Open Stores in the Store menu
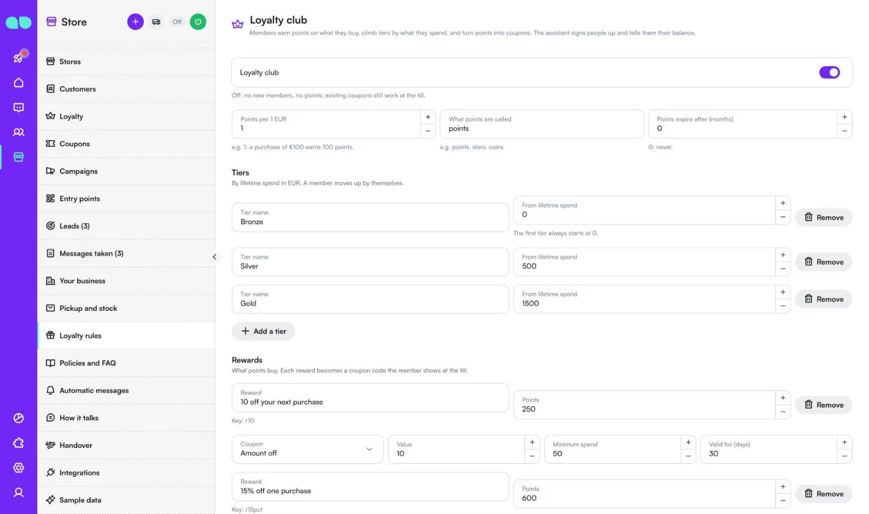This screenshot has height=514, width=869. (x=126, y=62)
